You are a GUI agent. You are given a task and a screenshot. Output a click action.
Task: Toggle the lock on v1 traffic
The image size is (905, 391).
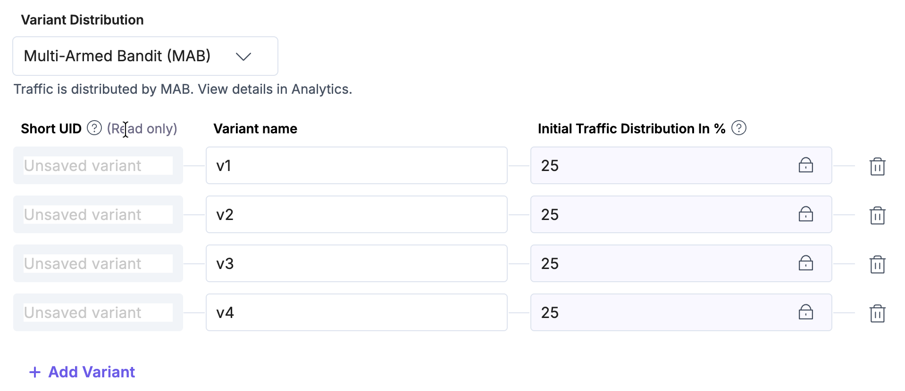805,165
